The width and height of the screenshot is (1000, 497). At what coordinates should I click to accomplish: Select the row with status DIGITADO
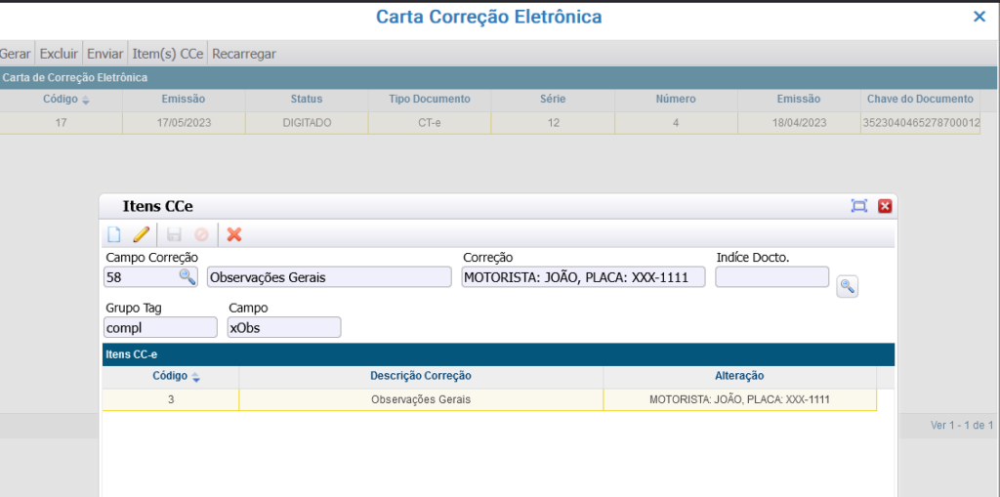click(307, 123)
